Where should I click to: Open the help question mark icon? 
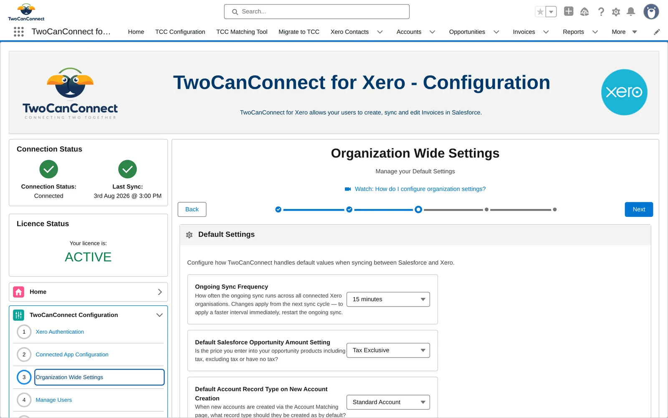601,12
